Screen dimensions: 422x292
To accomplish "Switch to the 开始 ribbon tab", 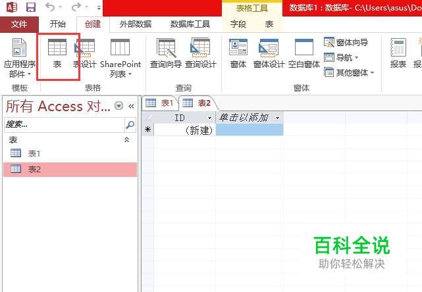I will click(57, 24).
